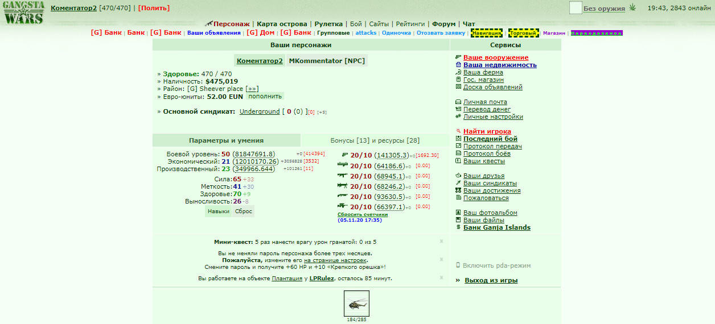Screen dimensions: 715x324
Task: Click the envelope icon beside Личная почта
Action: [x=458, y=102]
